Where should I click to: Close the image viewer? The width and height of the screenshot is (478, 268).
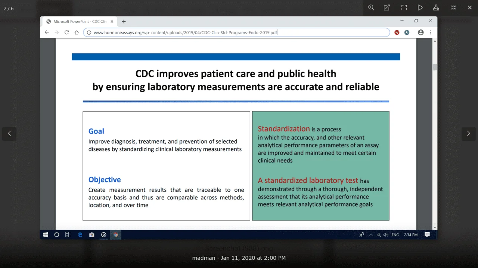pos(470,8)
